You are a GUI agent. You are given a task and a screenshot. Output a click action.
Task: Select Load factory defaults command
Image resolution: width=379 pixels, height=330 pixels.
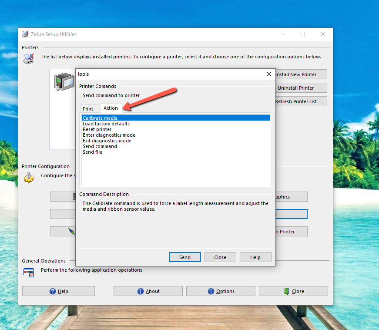106,124
